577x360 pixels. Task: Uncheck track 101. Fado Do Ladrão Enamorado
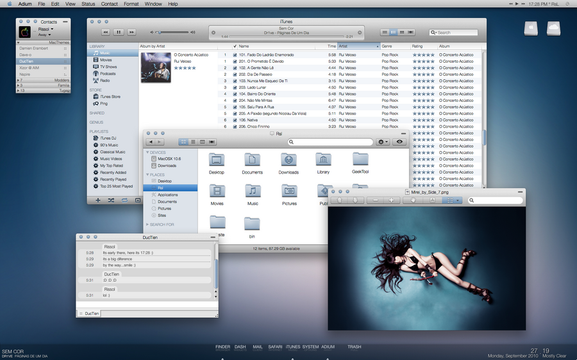tap(235, 55)
